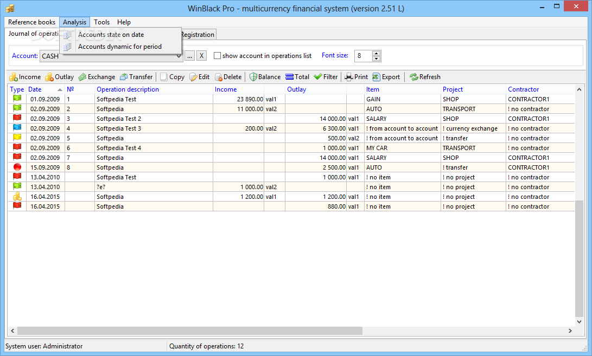Click the scroll down arrow
The height and width of the screenshot is (356, 592).
tap(579, 322)
